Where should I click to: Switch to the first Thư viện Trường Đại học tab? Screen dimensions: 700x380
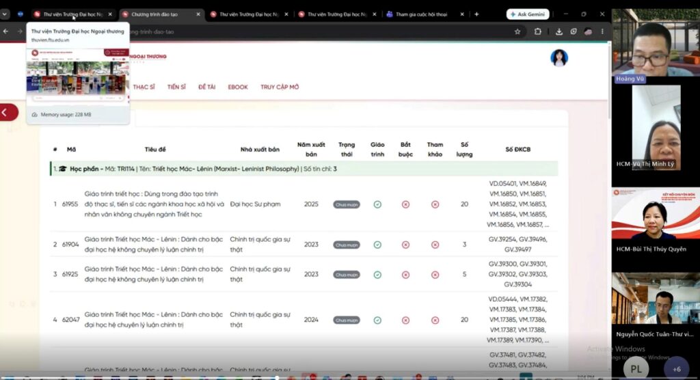pyautogui.click(x=72, y=14)
